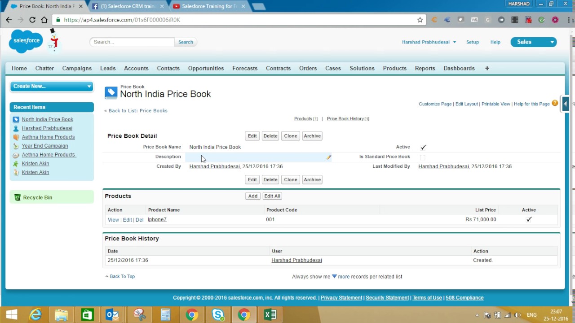Viewport: 575px width, 323px height.
Task: Reload the page in Chrome
Action: click(x=32, y=20)
